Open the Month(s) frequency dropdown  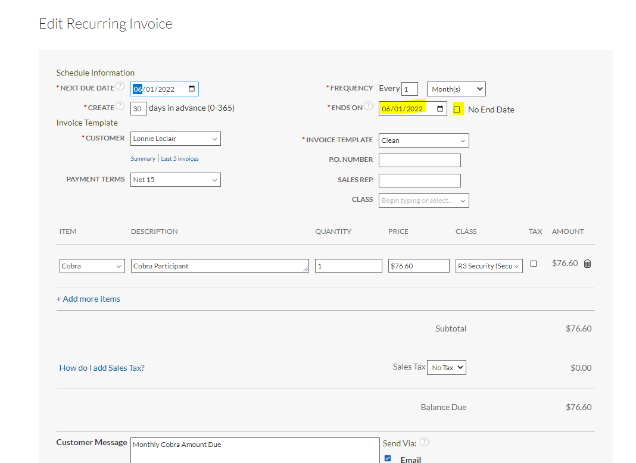click(x=456, y=89)
